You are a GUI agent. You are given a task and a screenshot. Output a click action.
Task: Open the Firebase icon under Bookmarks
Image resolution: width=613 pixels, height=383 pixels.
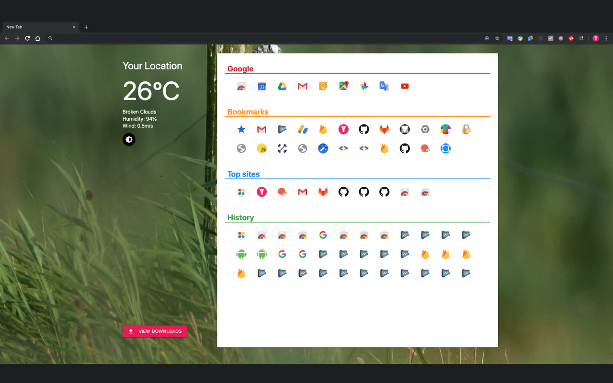click(x=323, y=129)
